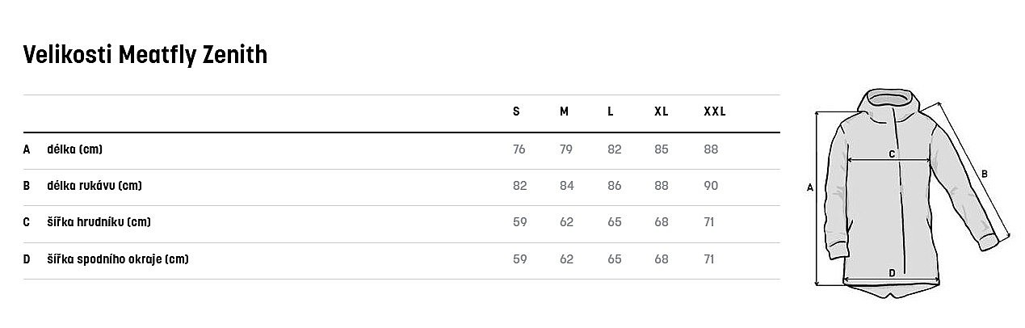The width and height of the screenshot is (1025, 328).
Task: Click the A length label on the jacket diagram
Action: [x=809, y=187]
